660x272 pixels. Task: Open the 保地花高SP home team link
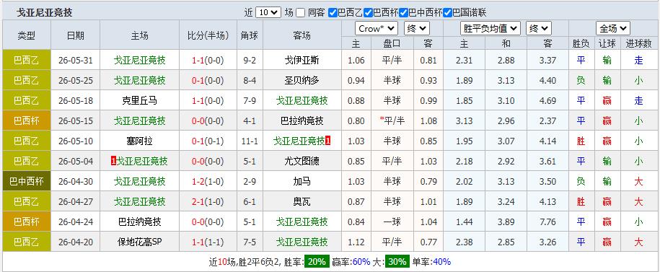pyautogui.click(x=139, y=242)
